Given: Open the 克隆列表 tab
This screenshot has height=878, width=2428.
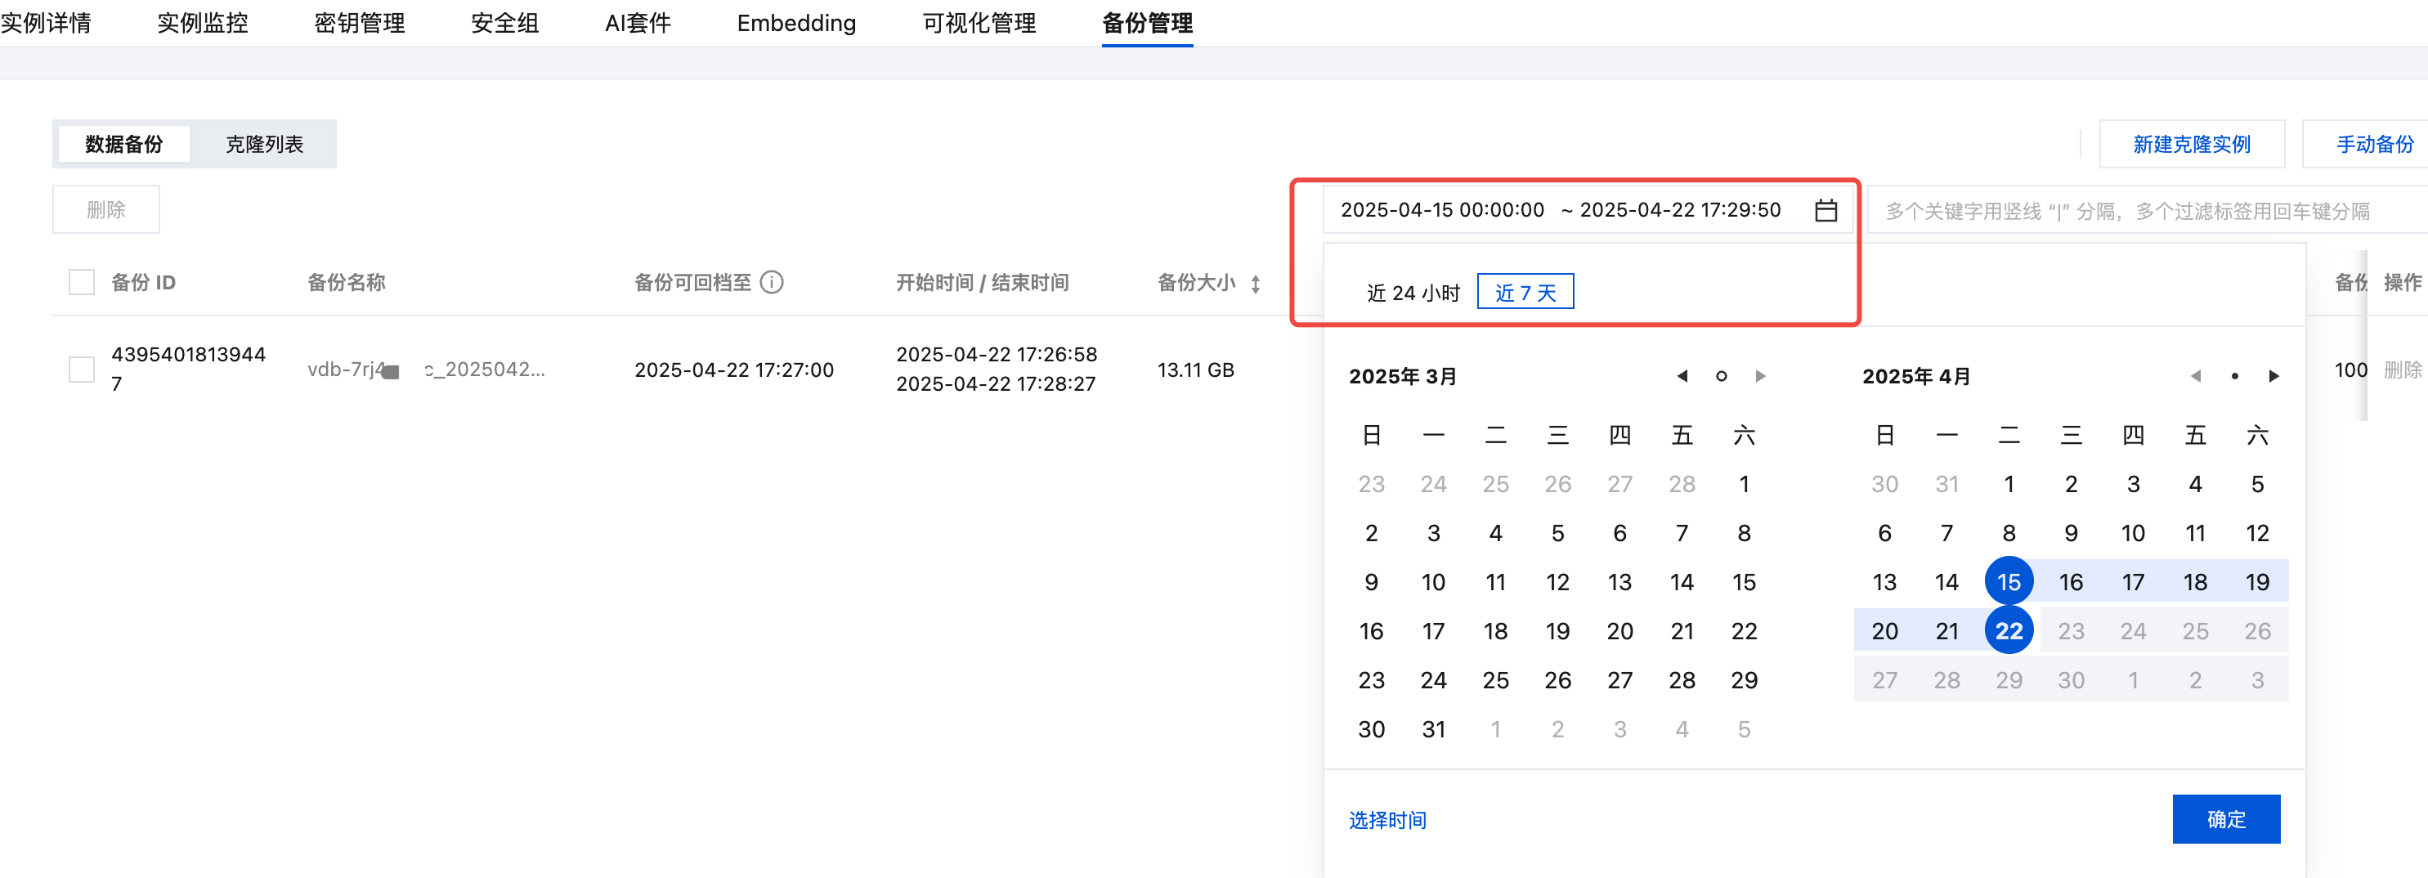Looking at the screenshot, I should click(x=264, y=144).
